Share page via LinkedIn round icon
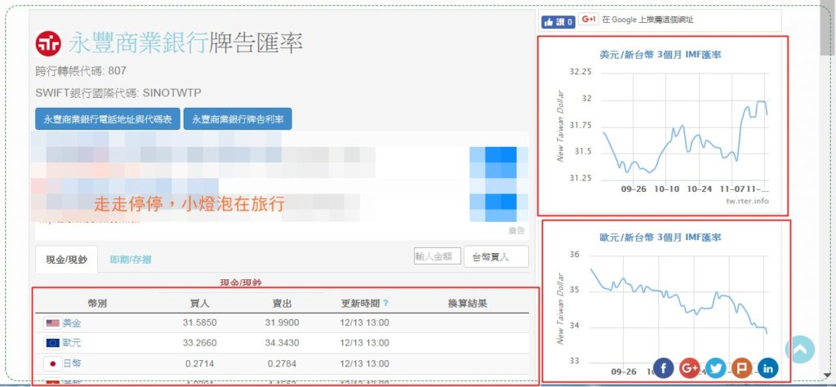The height and width of the screenshot is (387, 836). click(x=767, y=367)
